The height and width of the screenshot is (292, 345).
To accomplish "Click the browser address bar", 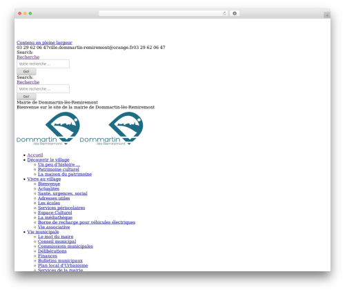I will coord(164,14).
